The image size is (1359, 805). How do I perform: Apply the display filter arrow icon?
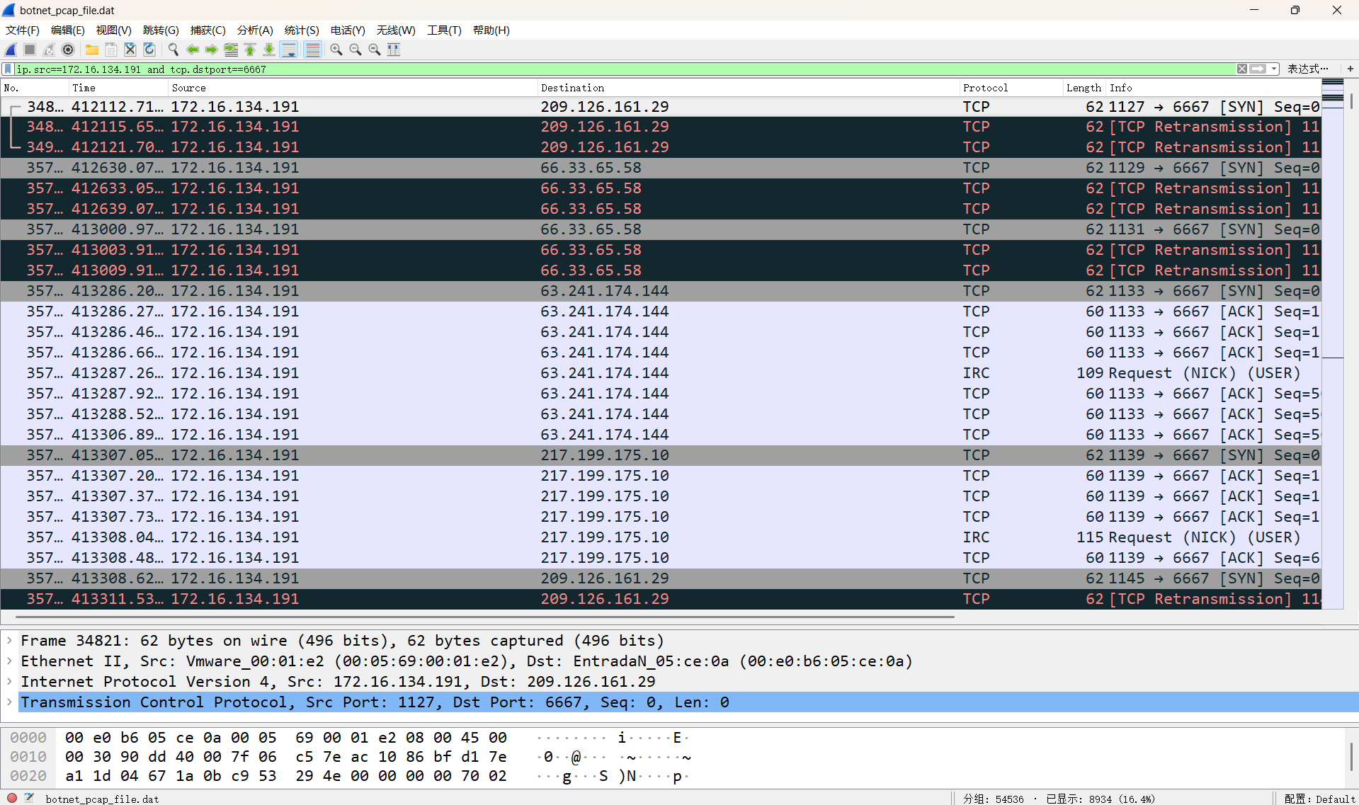(x=1258, y=69)
